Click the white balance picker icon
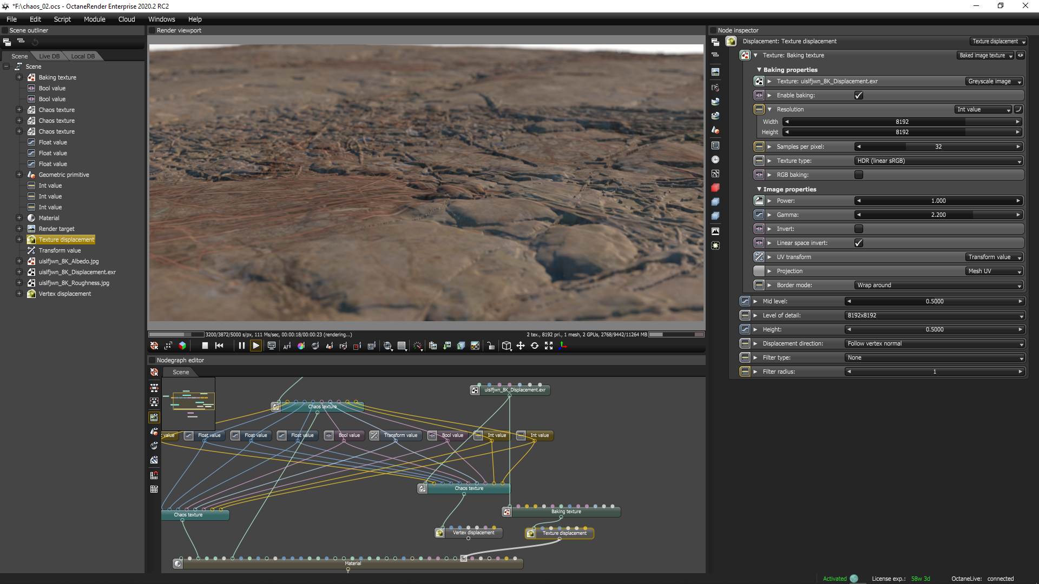1039x584 pixels. [301, 346]
